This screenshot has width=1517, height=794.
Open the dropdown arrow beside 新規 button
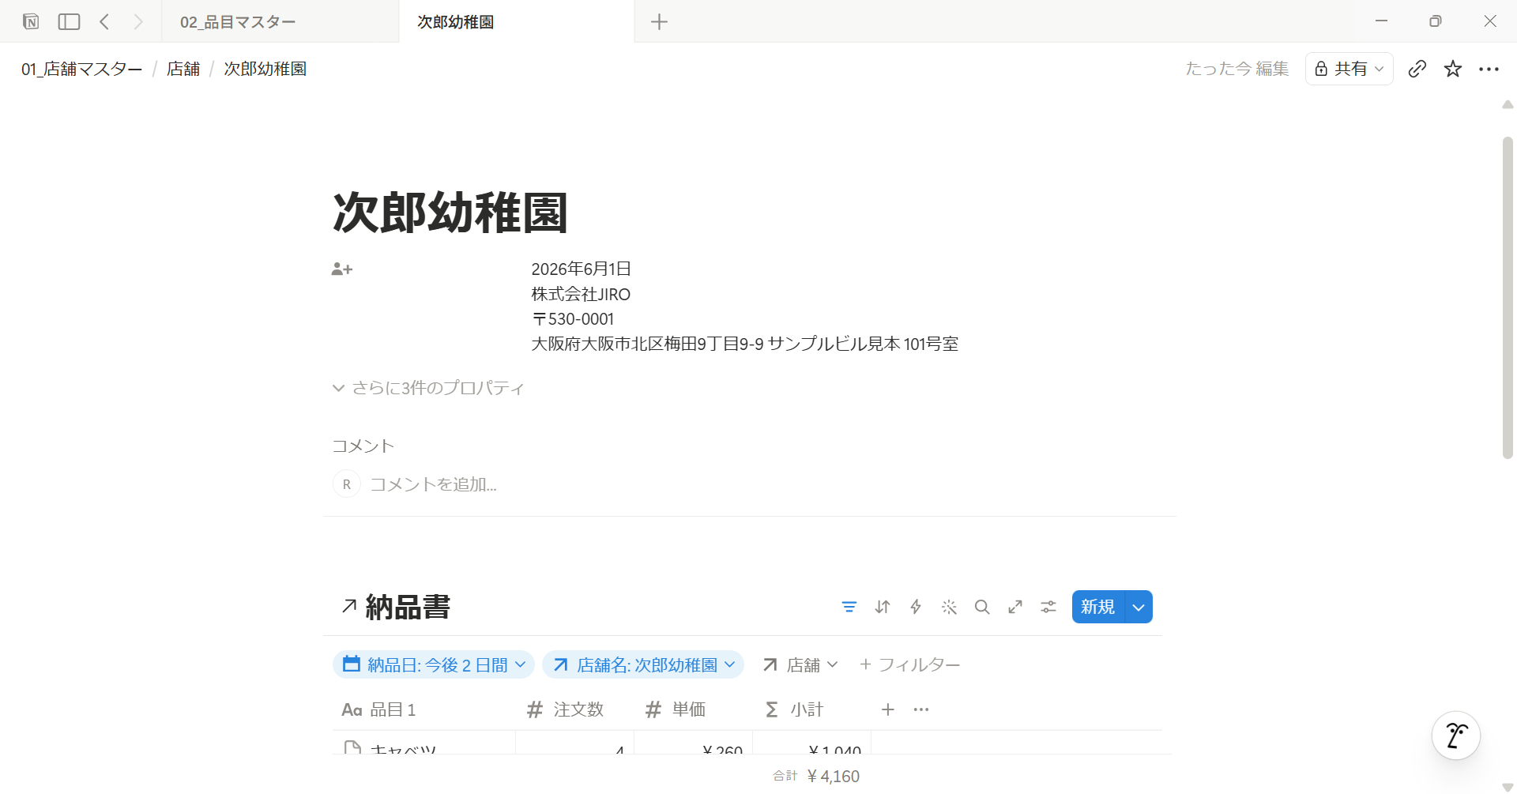tap(1139, 607)
